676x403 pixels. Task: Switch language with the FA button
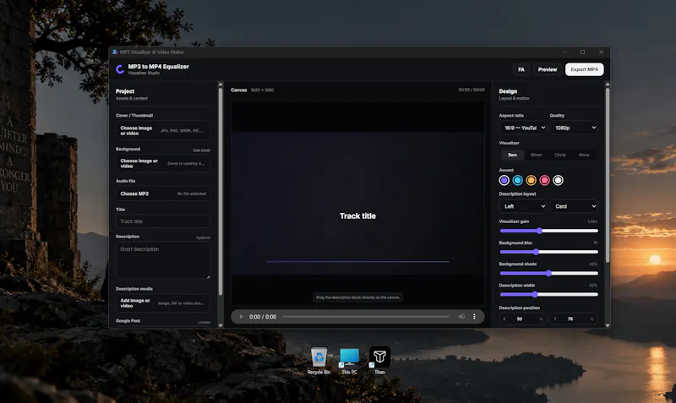click(x=521, y=69)
